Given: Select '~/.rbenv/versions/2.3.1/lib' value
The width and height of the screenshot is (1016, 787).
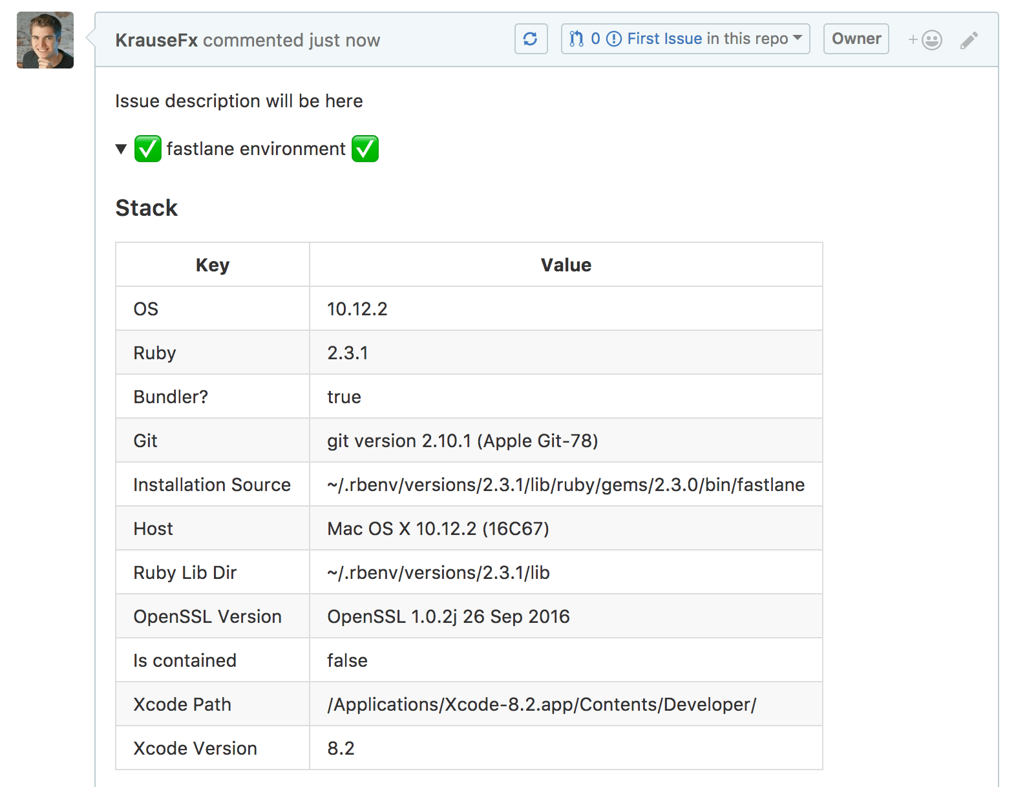Looking at the screenshot, I should (x=566, y=572).
